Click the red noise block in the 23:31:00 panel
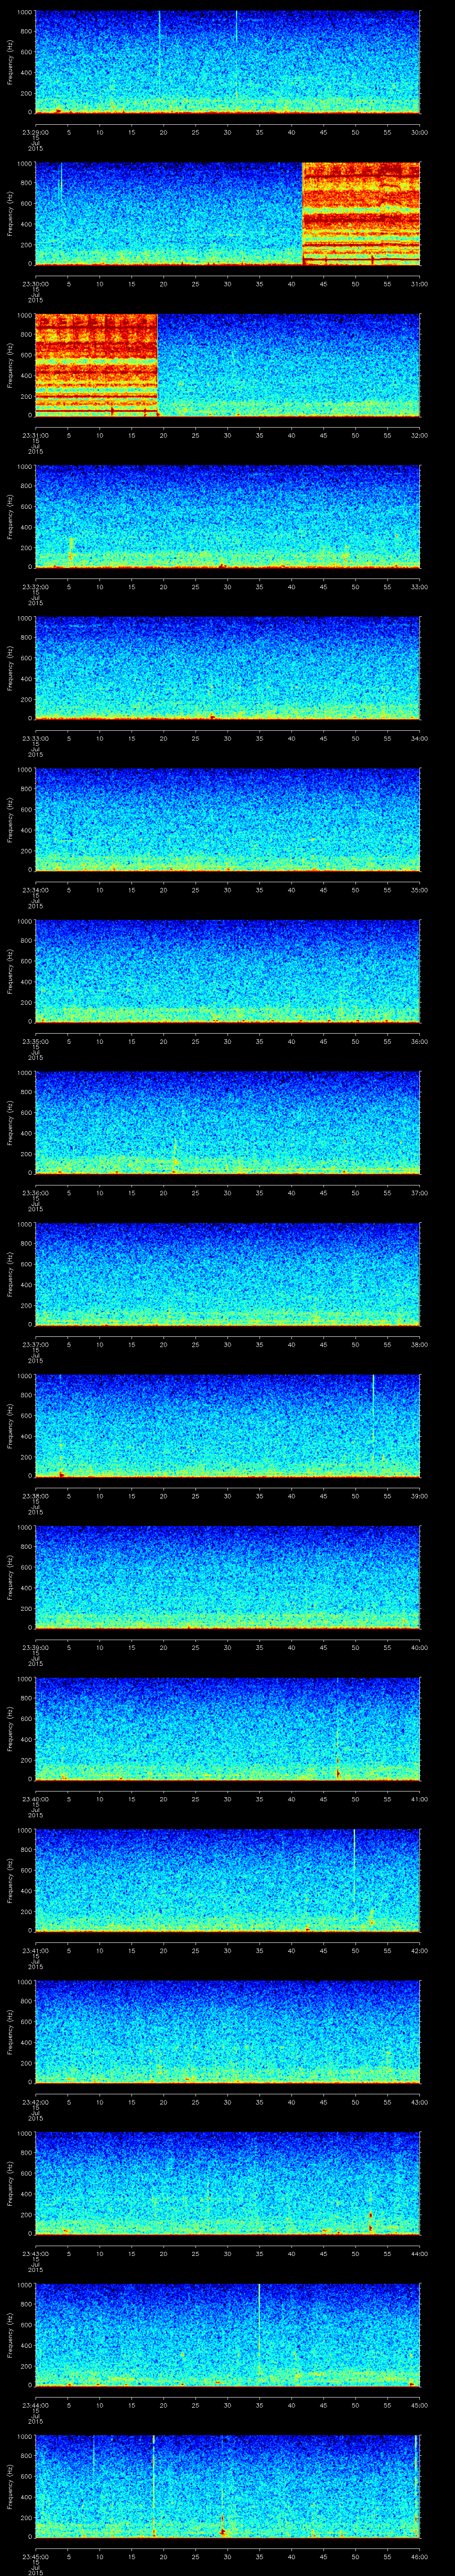This screenshot has height=2576, width=455. [96, 365]
